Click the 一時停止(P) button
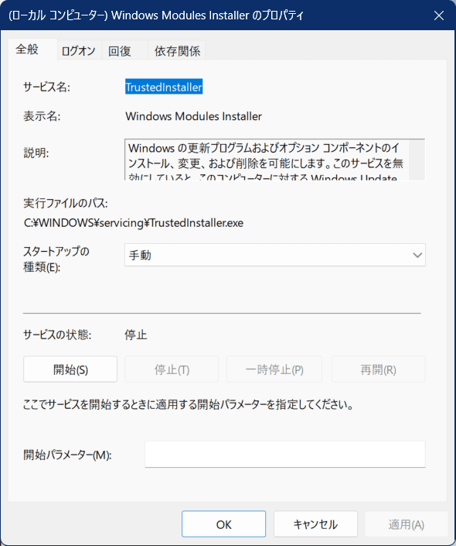 274,369
